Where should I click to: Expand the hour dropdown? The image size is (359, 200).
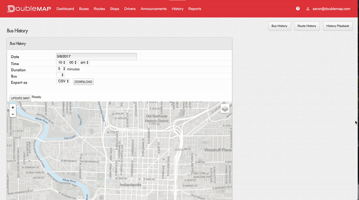tap(61, 63)
